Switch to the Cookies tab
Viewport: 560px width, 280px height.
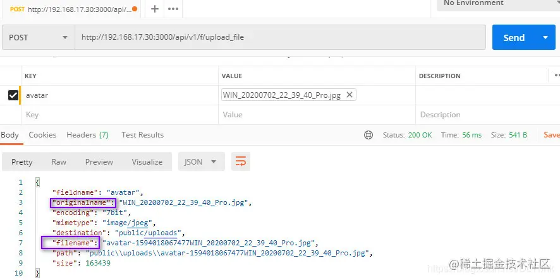(x=42, y=135)
